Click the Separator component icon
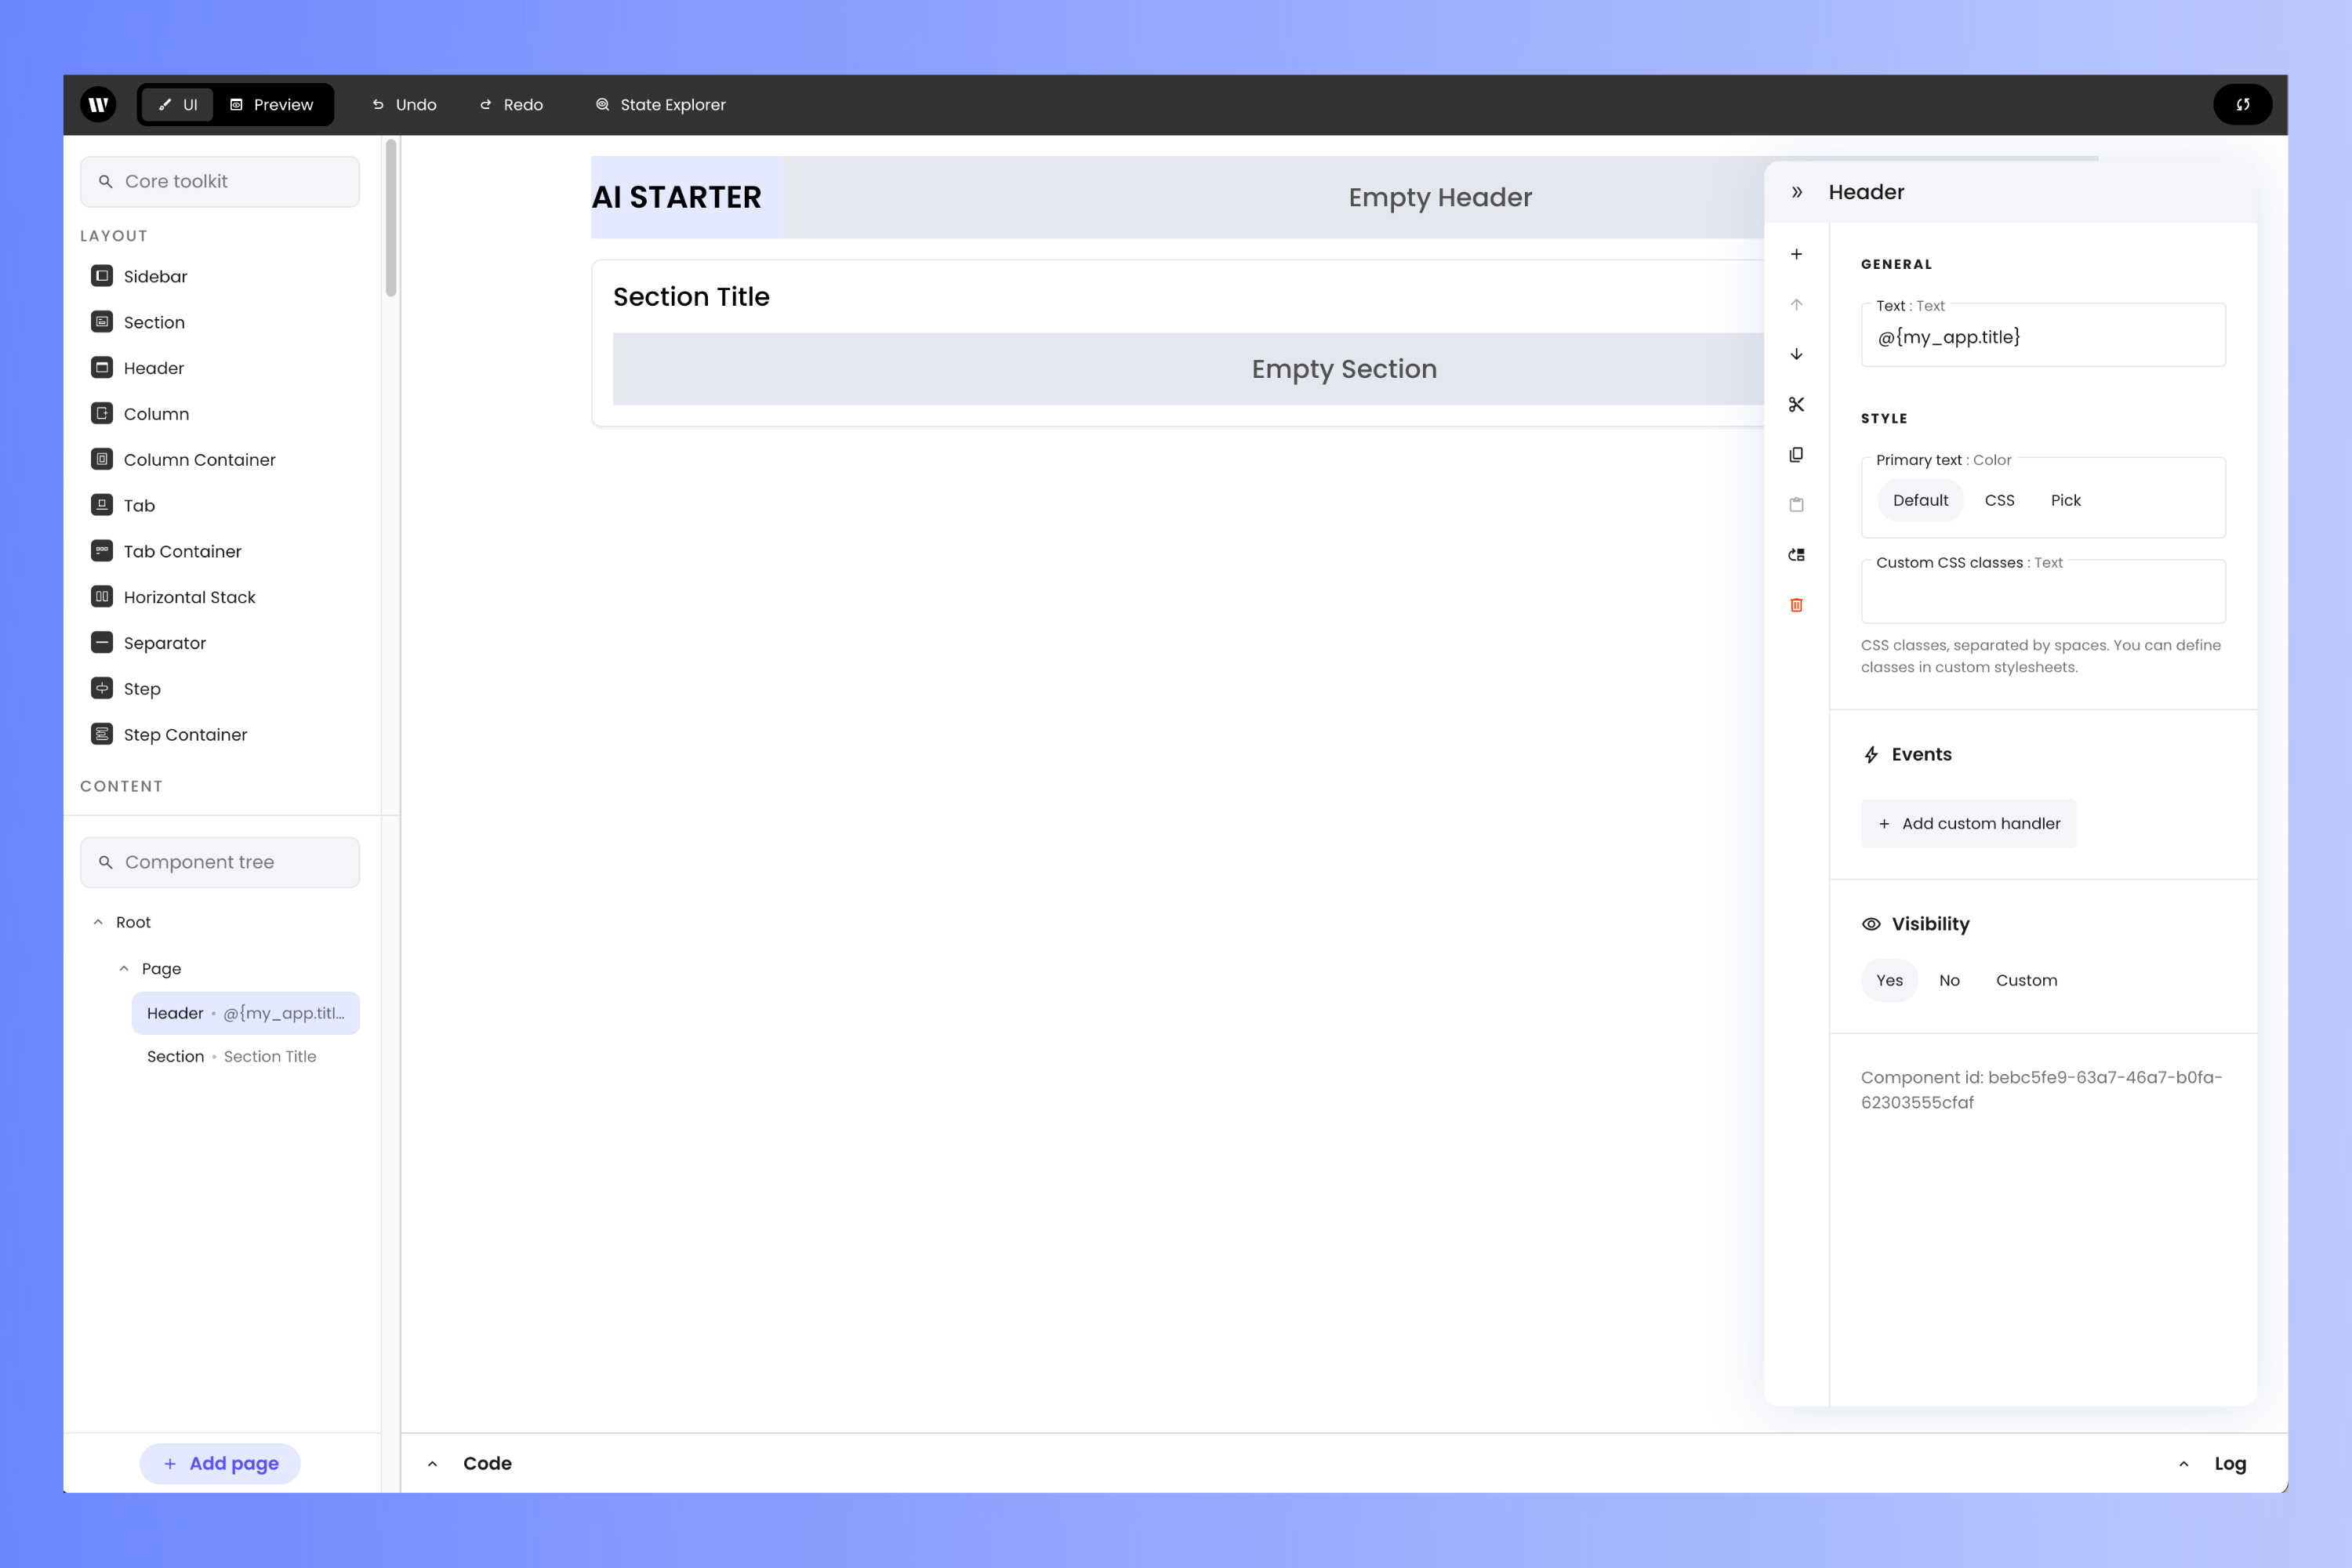The height and width of the screenshot is (1568, 2352). pos(102,642)
